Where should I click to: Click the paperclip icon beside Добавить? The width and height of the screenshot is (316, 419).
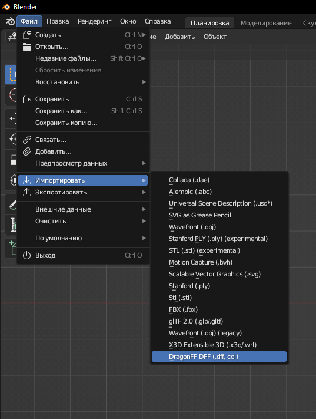[27, 151]
